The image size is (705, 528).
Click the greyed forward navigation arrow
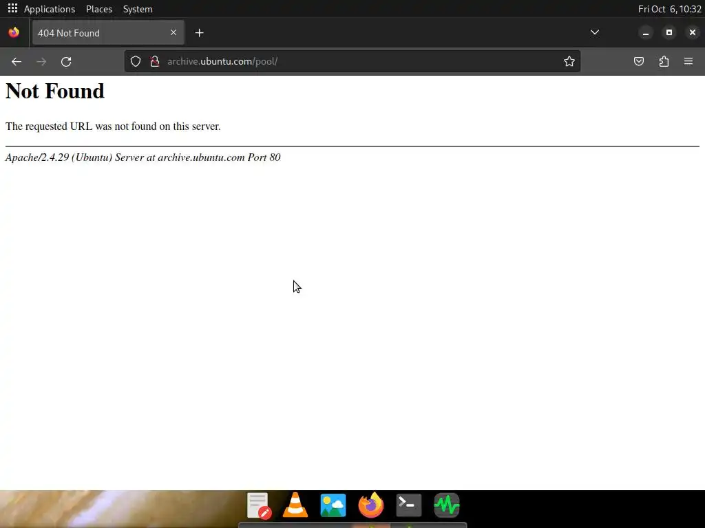(41, 61)
